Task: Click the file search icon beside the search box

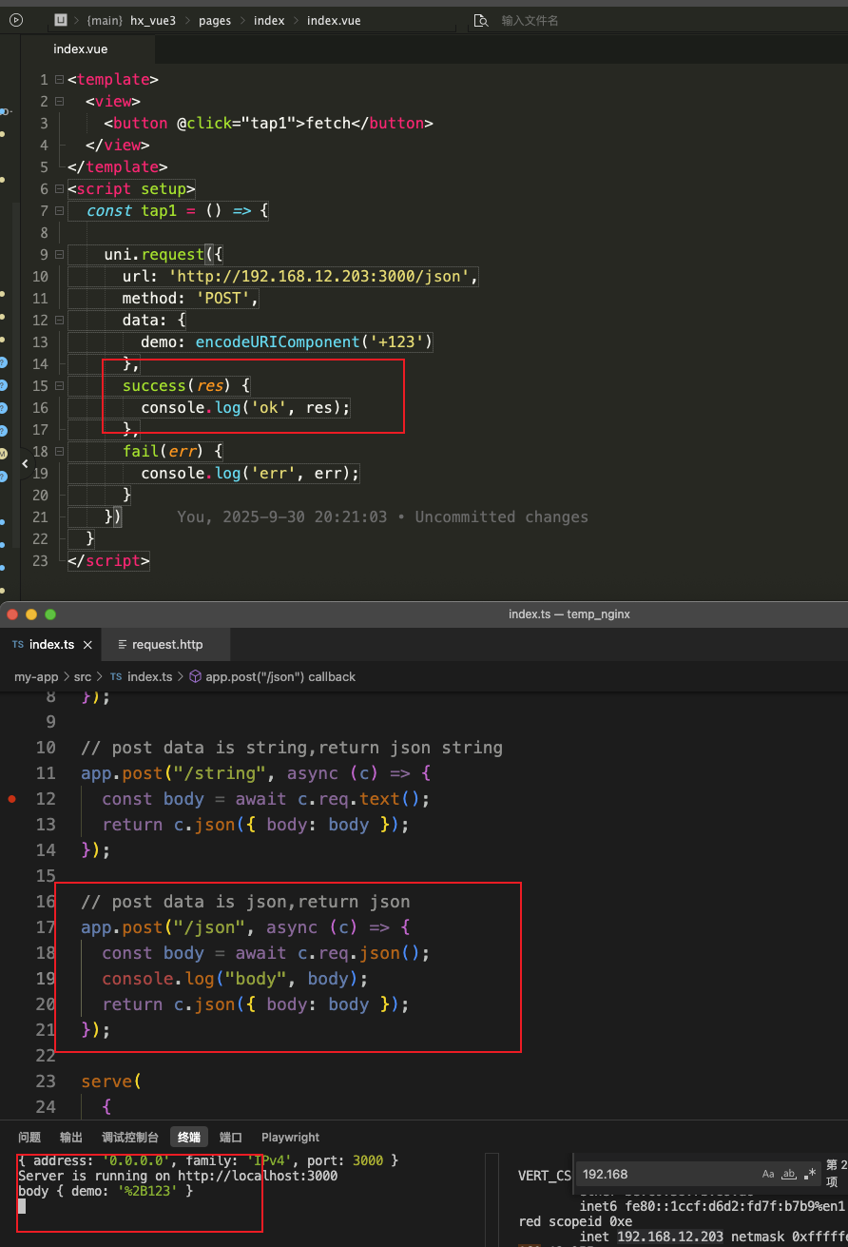Action: point(481,20)
